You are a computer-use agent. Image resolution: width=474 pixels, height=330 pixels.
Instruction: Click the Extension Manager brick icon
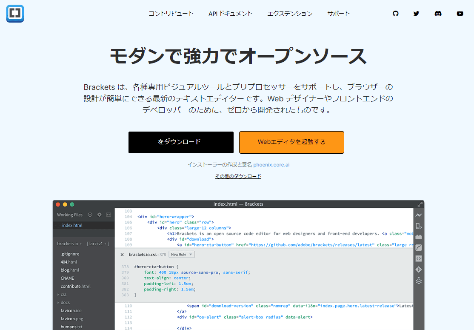[419, 237]
